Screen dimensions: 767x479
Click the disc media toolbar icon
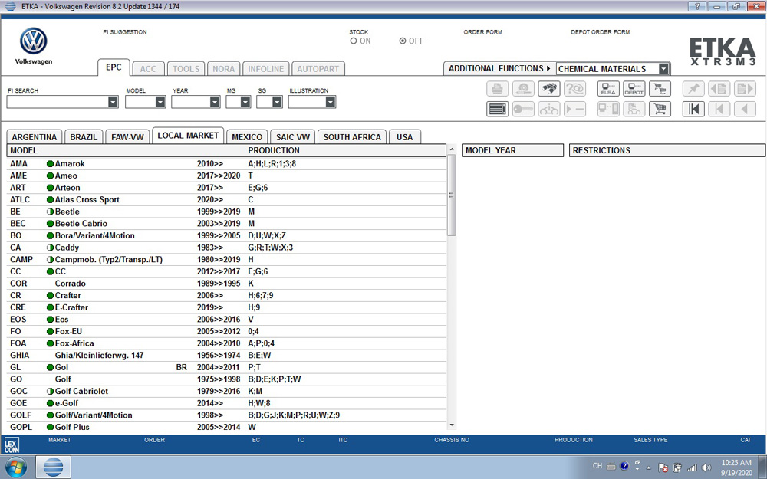click(x=523, y=89)
